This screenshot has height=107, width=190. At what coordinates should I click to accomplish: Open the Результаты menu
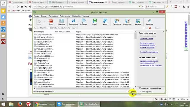click(x=53, y=16)
